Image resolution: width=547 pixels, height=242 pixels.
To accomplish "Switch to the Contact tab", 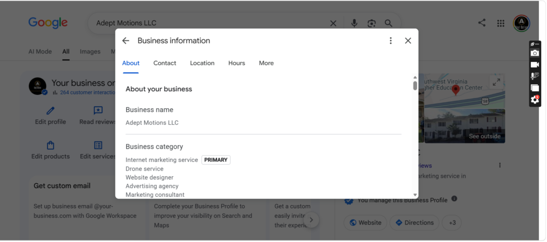I will click(x=165, y=63).
